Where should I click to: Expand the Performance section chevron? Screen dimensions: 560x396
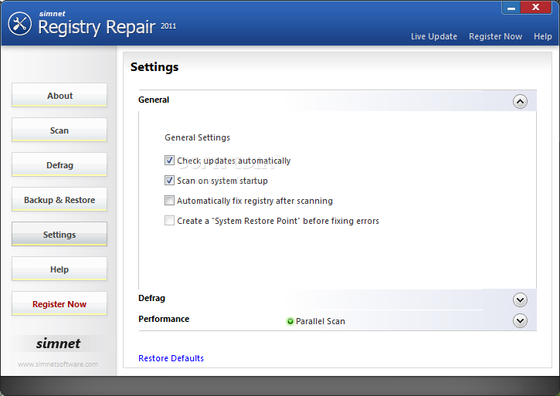520,320
